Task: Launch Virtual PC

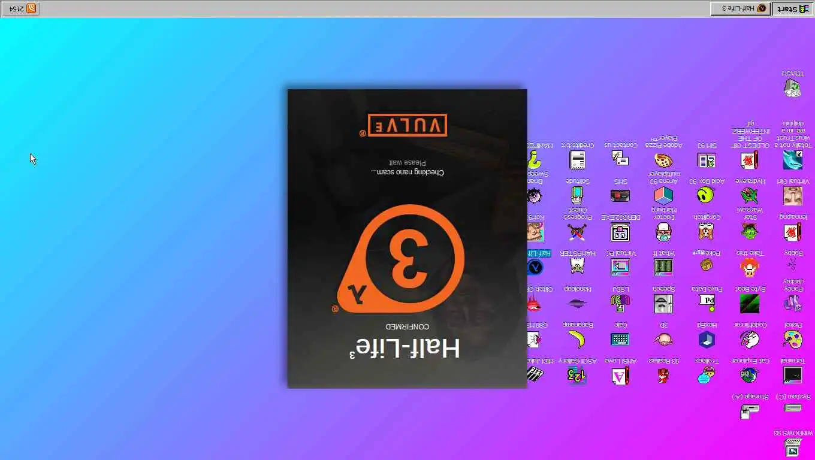Action: (620, 267)
